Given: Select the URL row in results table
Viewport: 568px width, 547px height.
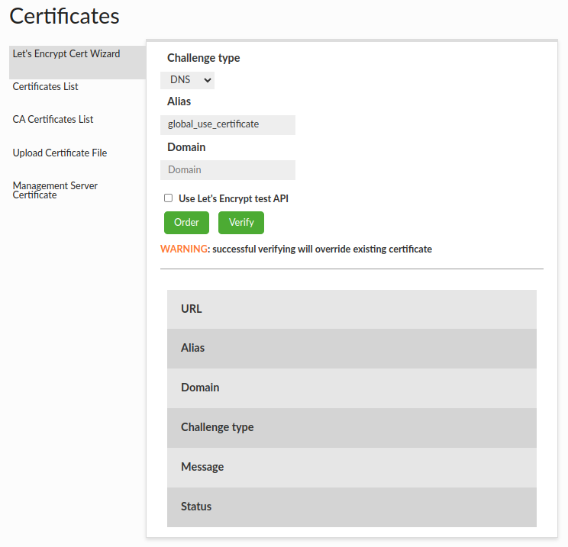Looking at the screenshot, I should click(351, 309).
